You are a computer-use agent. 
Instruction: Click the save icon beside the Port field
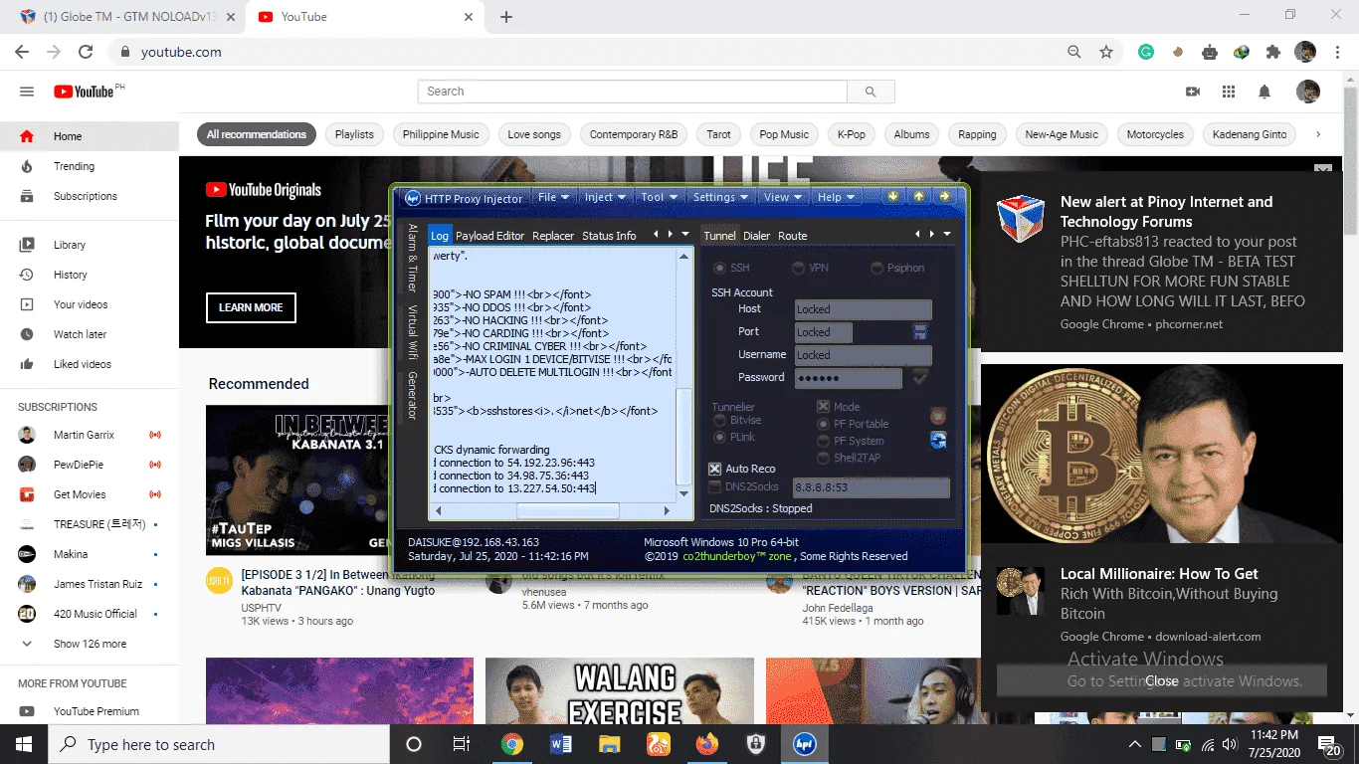coord(920,331)
